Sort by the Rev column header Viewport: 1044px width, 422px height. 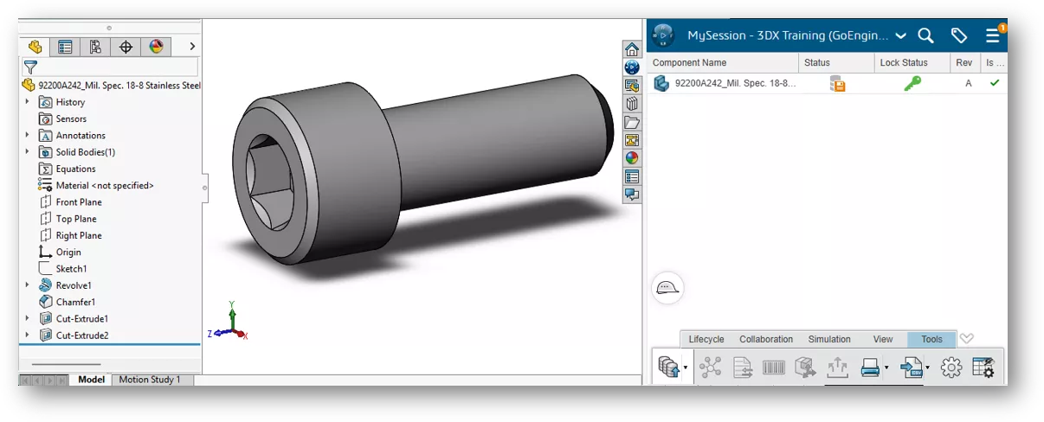click(x=963, y=63)
